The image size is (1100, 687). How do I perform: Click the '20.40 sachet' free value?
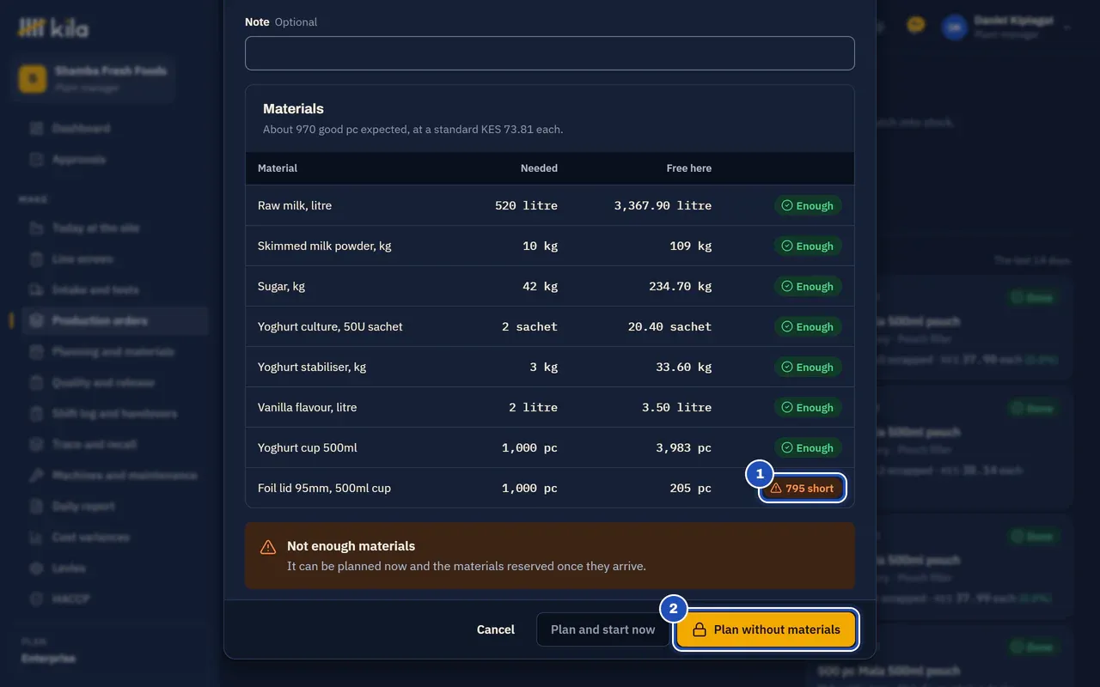[x=669, y=327]
